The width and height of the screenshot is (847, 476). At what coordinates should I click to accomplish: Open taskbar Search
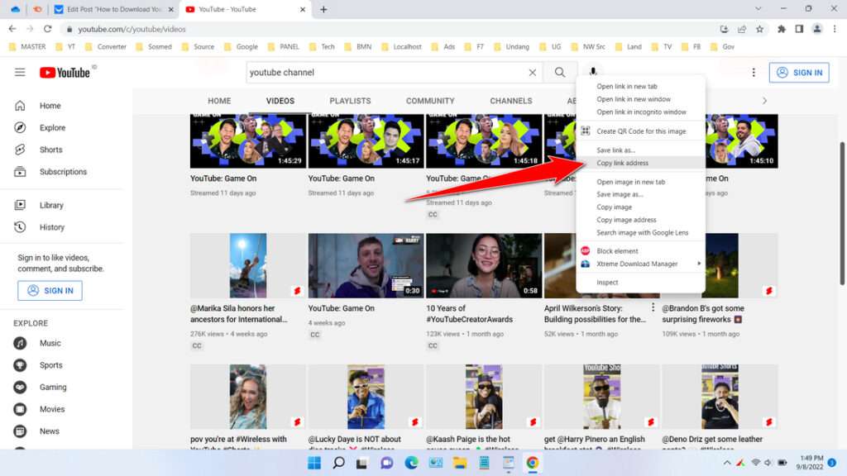(338, 463)
